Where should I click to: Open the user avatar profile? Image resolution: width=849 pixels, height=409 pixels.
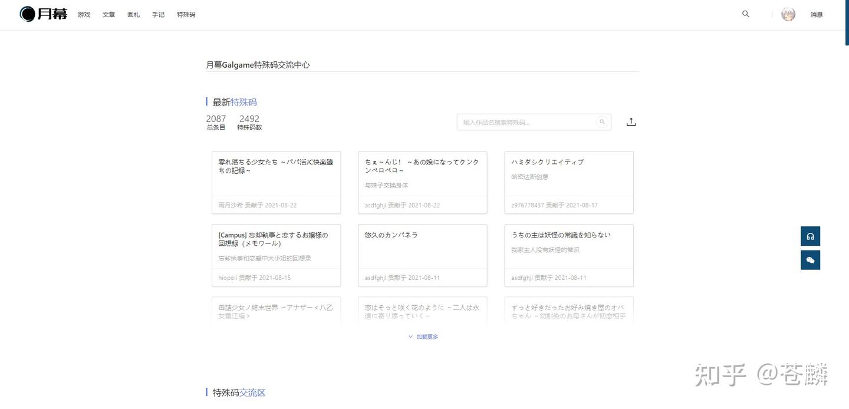[788, 15]
